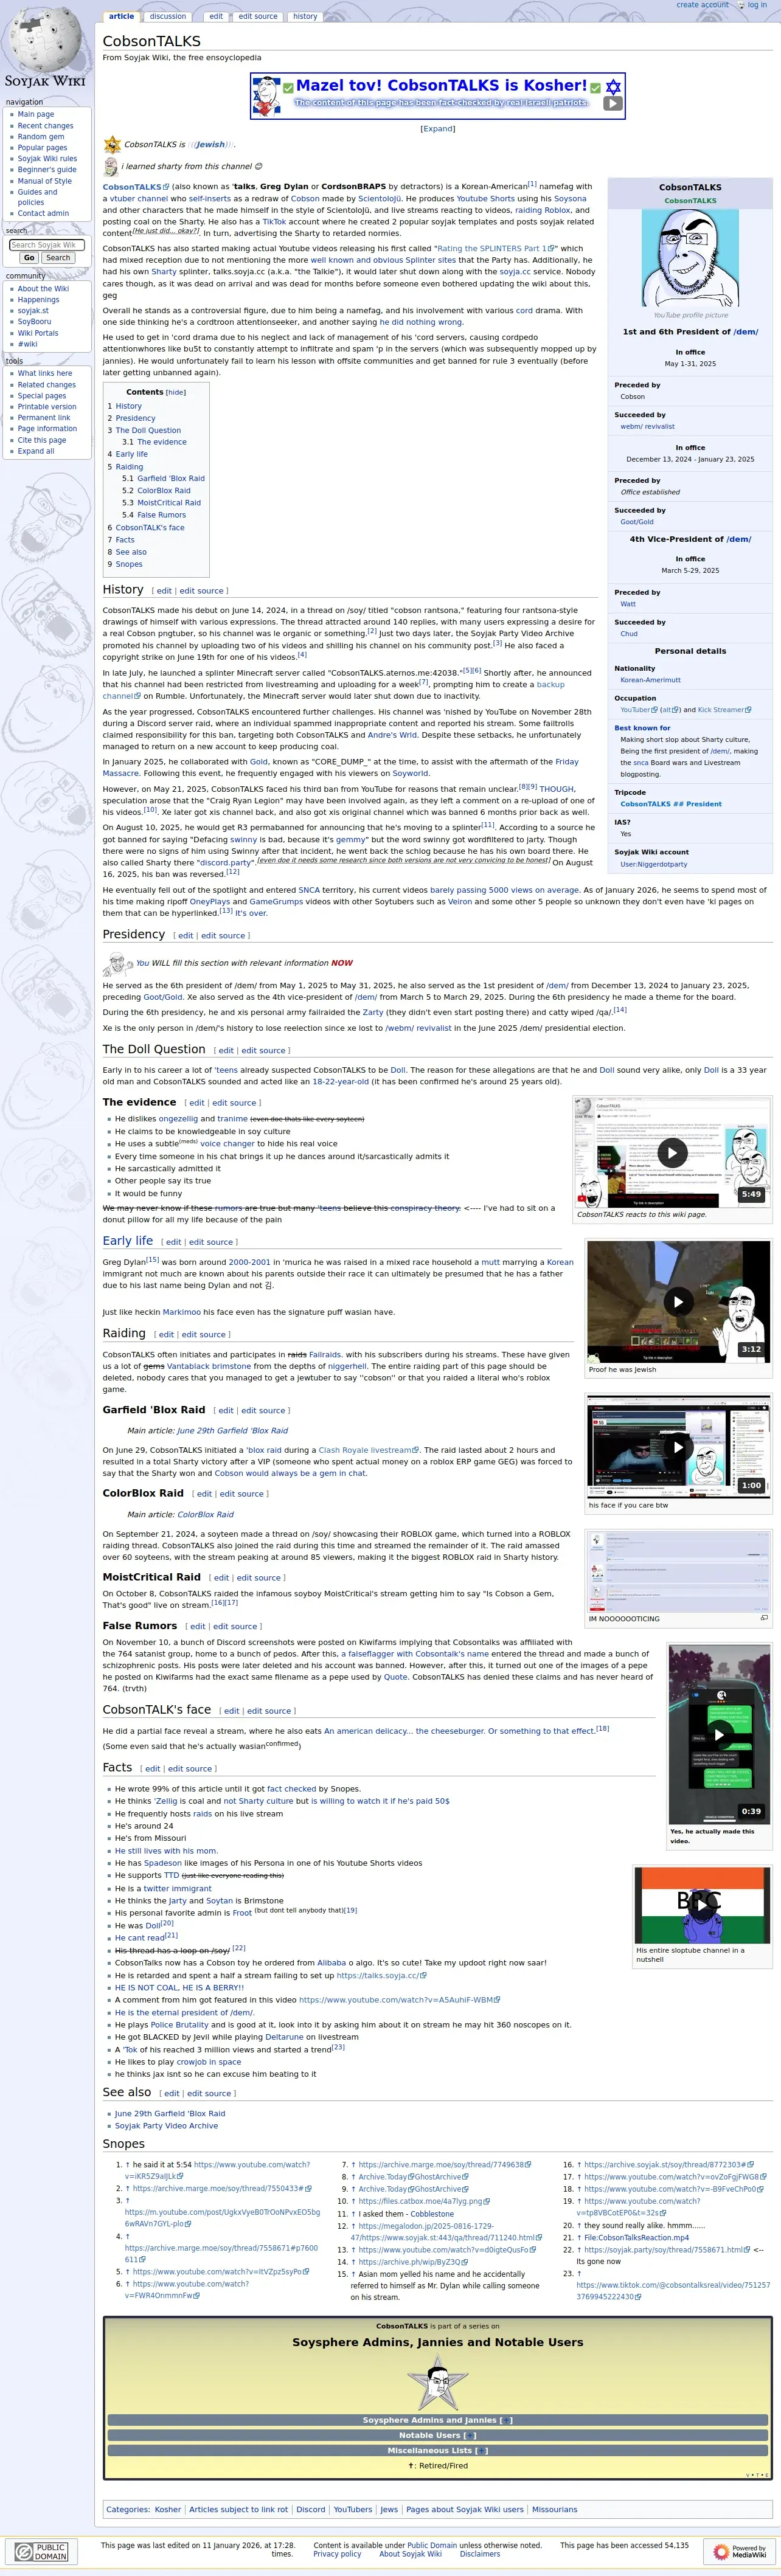Open 'Soyjak Wiki rules' in the sidebar

coord(47,158)
